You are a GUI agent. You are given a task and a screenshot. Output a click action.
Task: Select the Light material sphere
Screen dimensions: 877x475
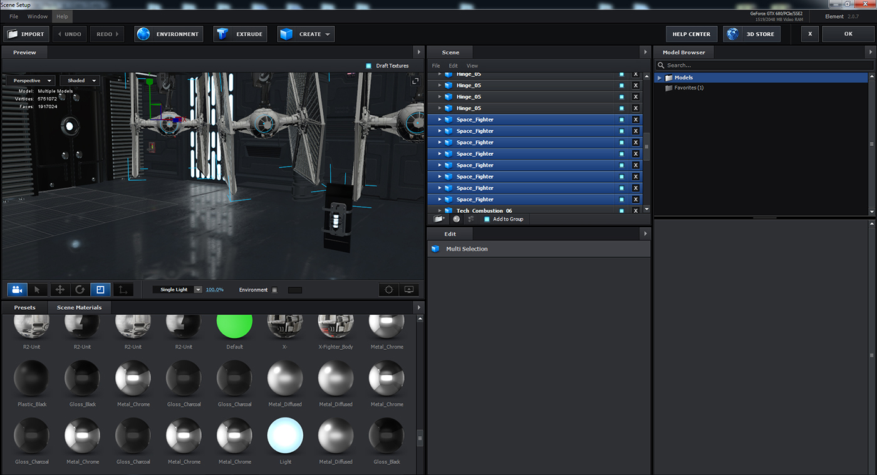point(285,436)
